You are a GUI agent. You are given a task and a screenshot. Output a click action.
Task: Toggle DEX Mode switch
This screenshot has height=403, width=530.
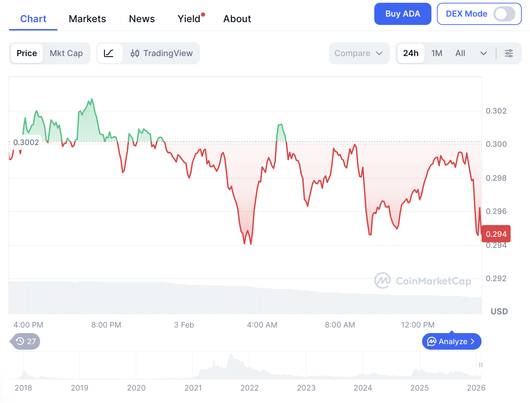point(504,14)
